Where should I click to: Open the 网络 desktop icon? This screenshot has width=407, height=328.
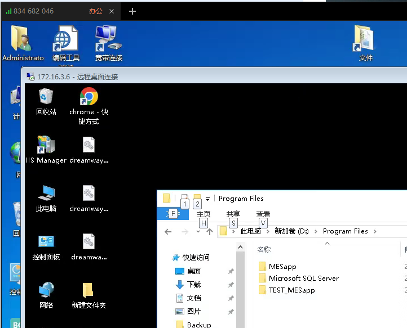[x=46, y=291]
